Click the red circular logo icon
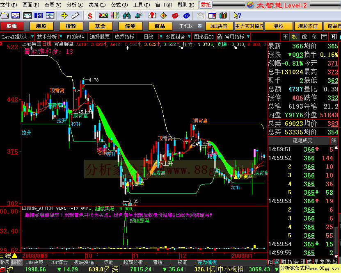 [x=175, y=16]
